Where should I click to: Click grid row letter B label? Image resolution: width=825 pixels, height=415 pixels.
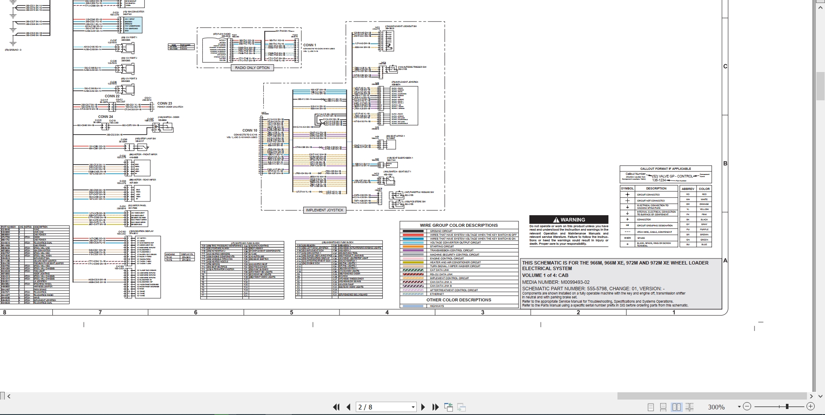tap(725, 163)
